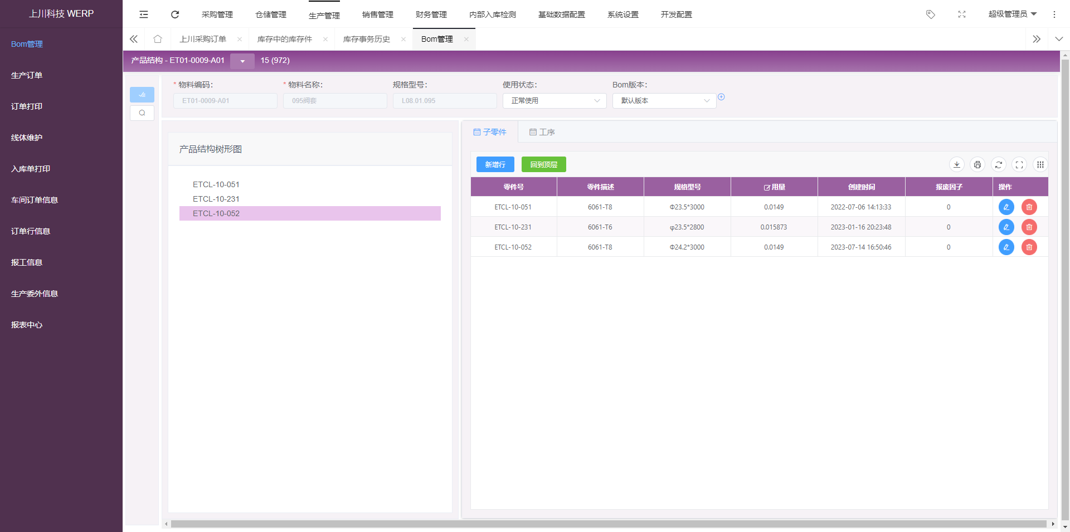Delete row ETCL-10-051
This screenshot has width=1070, height=532.
click(1029, 207)
